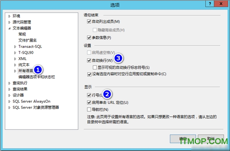Screen dimensions: 230x151
Task: Select the SQL Server AlwaysOn tree item
Action: 31,101
